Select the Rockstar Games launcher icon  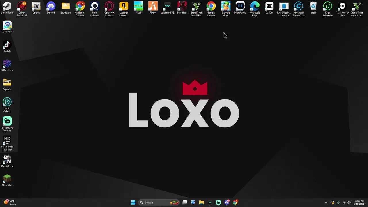point(124,9)
